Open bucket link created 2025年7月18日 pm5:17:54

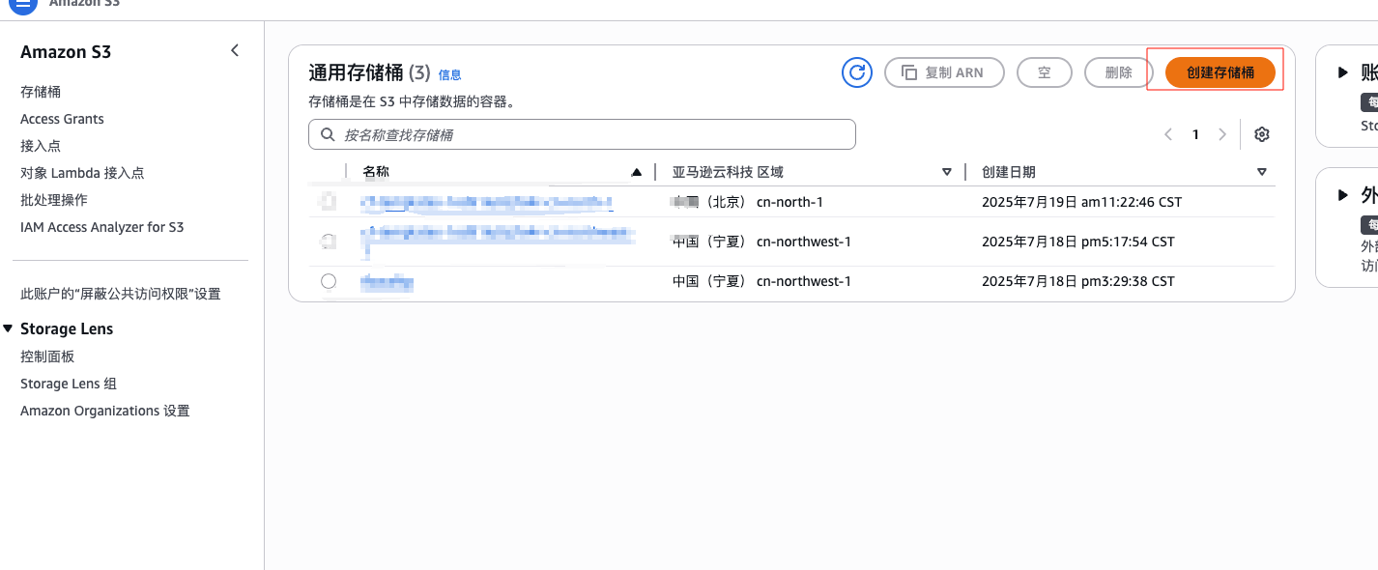point(498,241)
